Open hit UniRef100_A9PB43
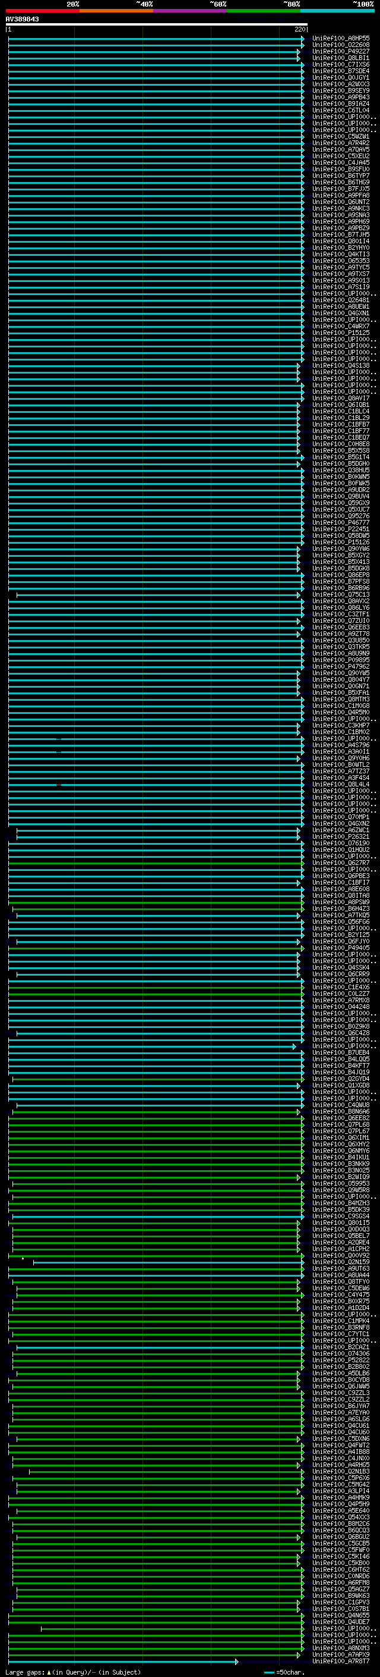Image resolution: width=380 pixels, height=1677 pixels. click(340, 97)
